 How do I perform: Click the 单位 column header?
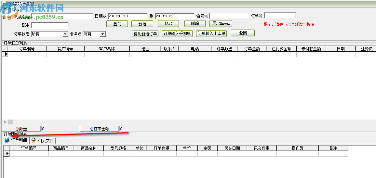click(x=140, y=148)
